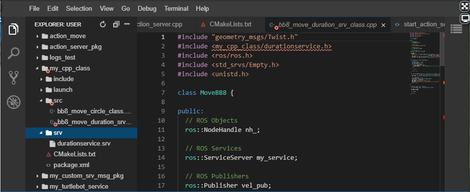Image resolution: width=470 pixels, height=192 pixels.
Task: Click "ros::ServiceServer my_service;" code line
Action: (241, 157)
